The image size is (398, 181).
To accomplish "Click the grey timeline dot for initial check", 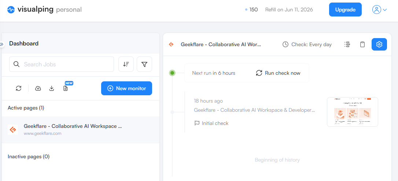I will (x=172, y=112).
